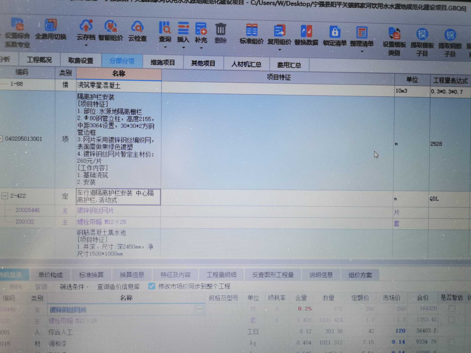Select the 车行道隔离护栏安装 name cell
The image size is (471, 353).
click(118, 197)
